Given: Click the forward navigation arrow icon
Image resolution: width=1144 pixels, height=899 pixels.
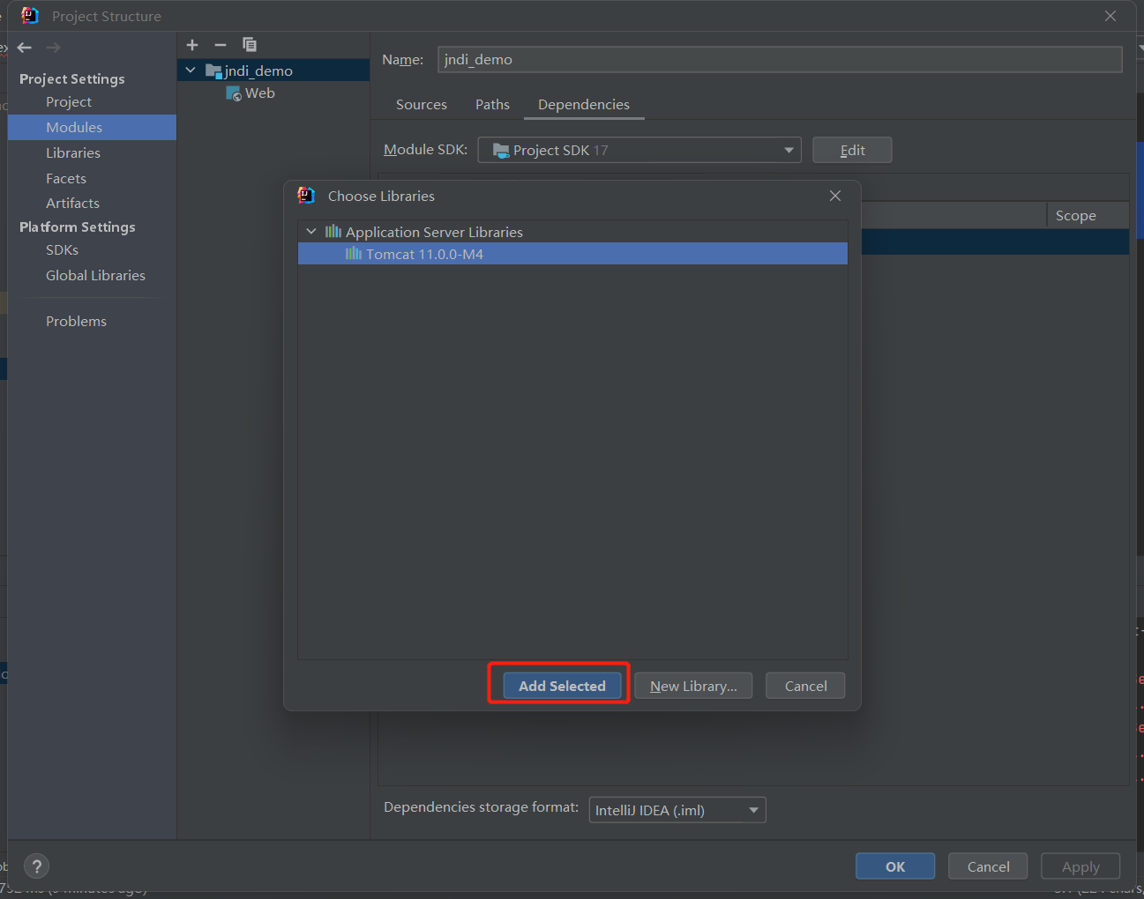Looking at the screenshot, I should click(x=53, y=48).
